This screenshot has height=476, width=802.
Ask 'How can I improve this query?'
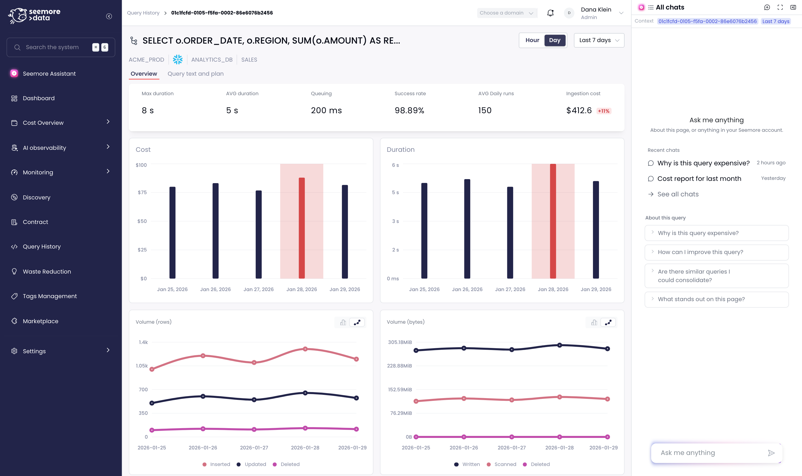(x=716, y=252)
